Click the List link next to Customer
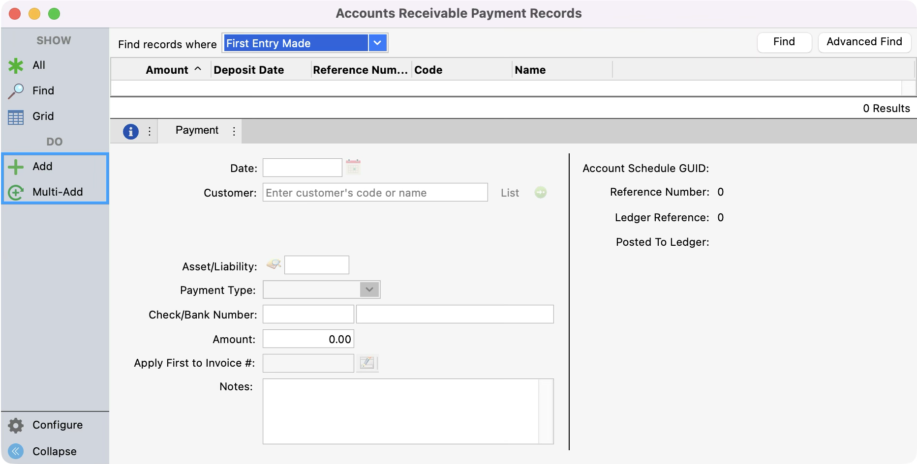The image size is (917, 464). pos(510,193)
